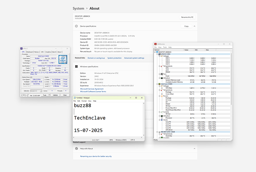Click the Intel Core i5 logo in CPU-Z
The image size is (256, 172).
click(63, 59)
